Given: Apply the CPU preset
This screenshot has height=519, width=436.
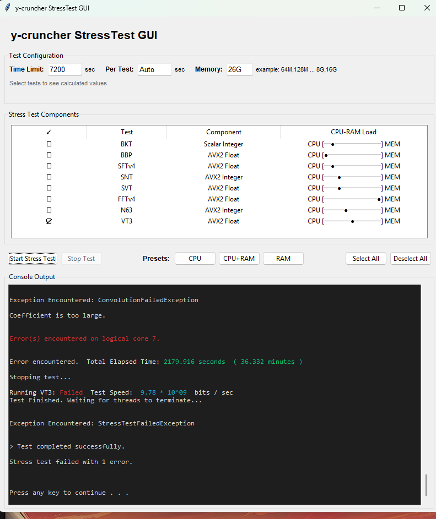Looking at the screenshot, I should [195, 259].
